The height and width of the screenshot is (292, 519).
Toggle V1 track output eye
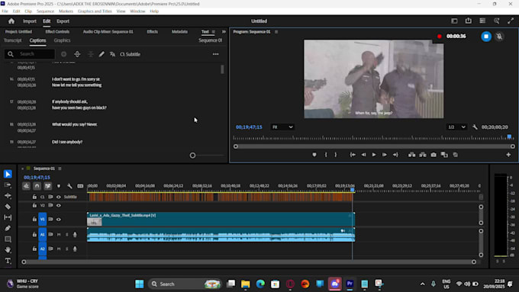pyautogui.click(x=59, y=220)
